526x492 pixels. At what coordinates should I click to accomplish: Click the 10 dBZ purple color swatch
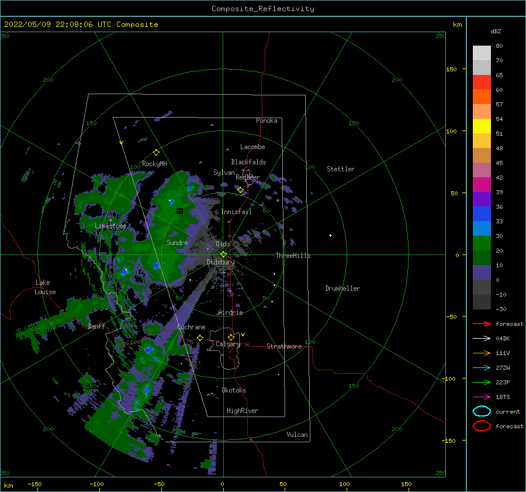482,273
